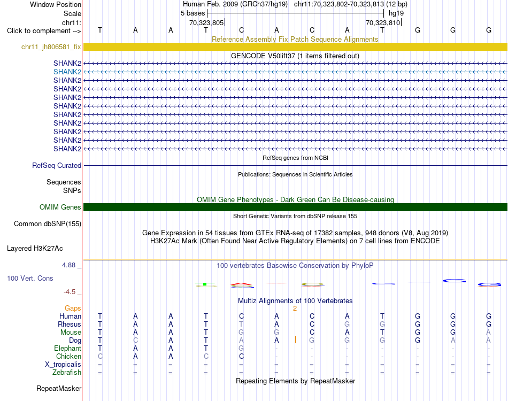Open "Multiz Alignments of 100 Vertebrates" title

tap(295, 301)
